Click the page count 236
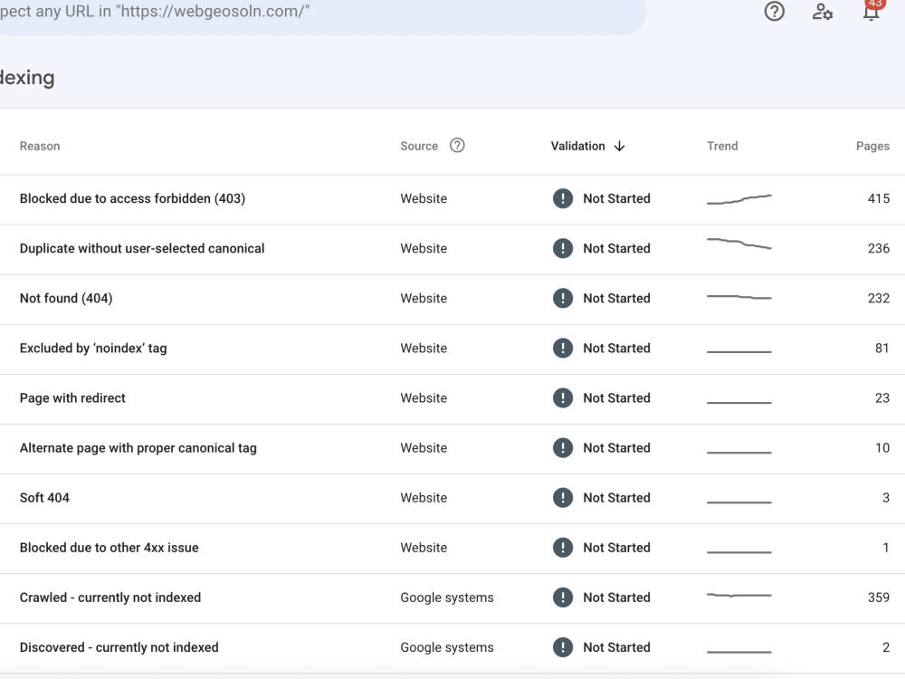905x679 pixels. [x=879, y=248]
